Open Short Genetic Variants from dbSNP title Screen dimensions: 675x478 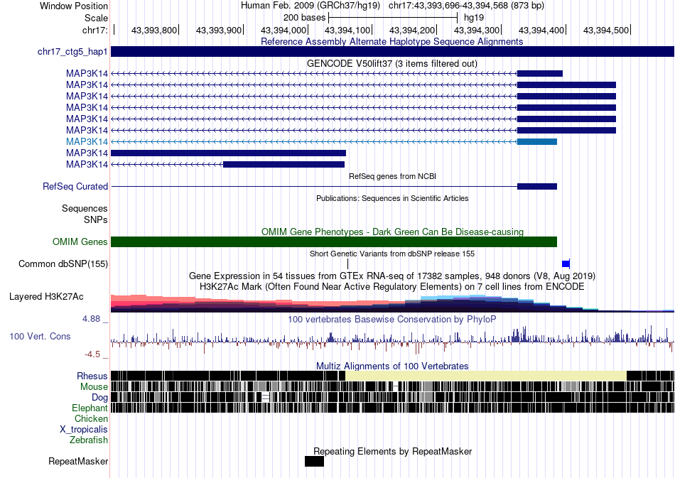pyautogui.click(x=392, y=254)
